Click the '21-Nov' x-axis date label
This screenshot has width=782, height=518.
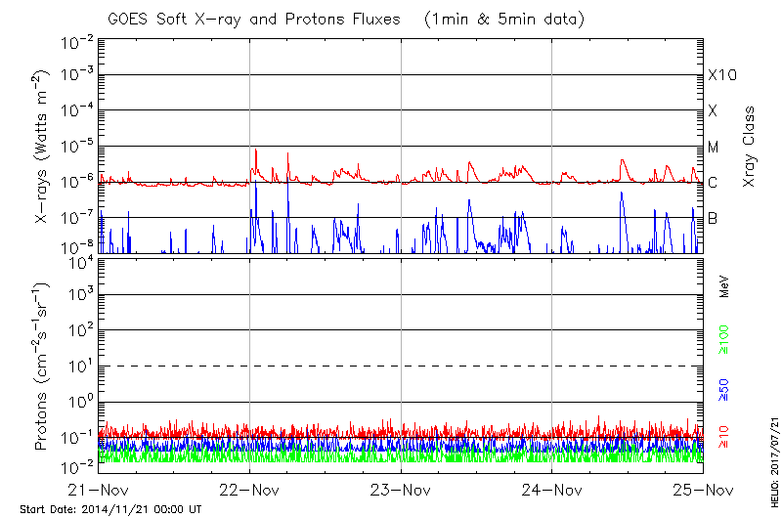[x=99, y=490]
